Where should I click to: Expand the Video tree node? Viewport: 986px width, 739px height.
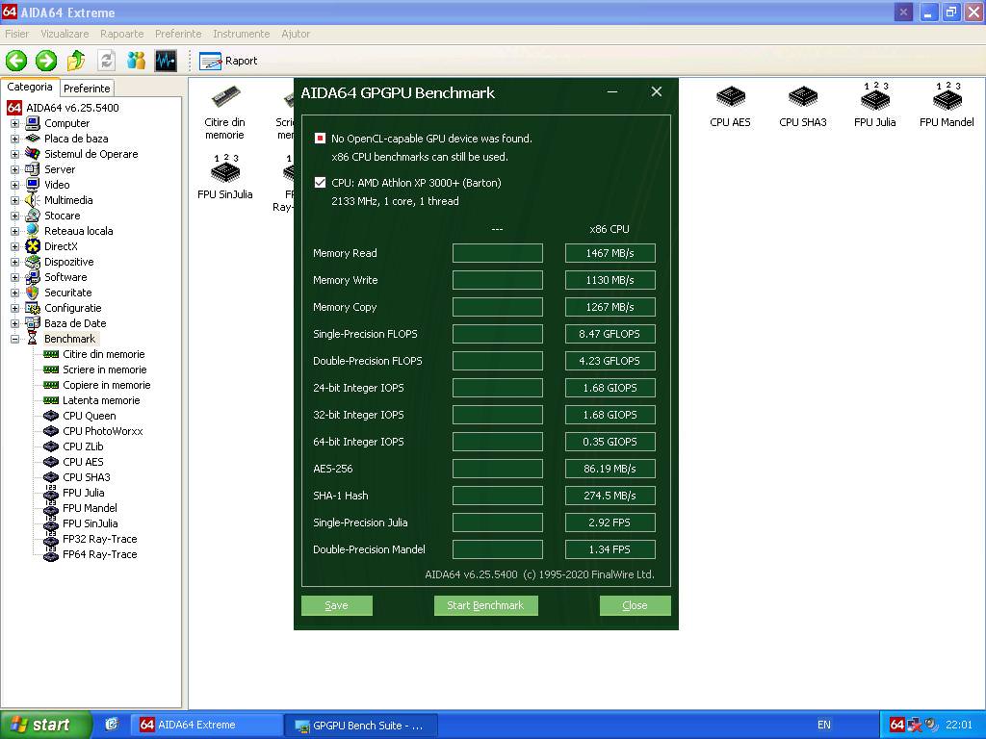point(14,185)
